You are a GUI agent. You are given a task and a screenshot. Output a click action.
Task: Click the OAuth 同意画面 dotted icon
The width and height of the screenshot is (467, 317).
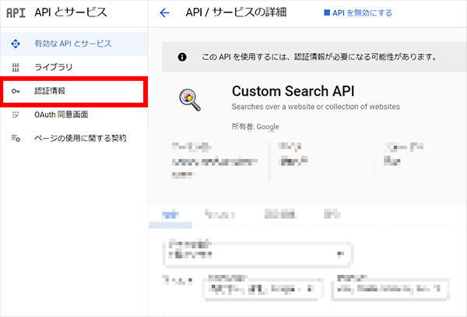(16, 114)
